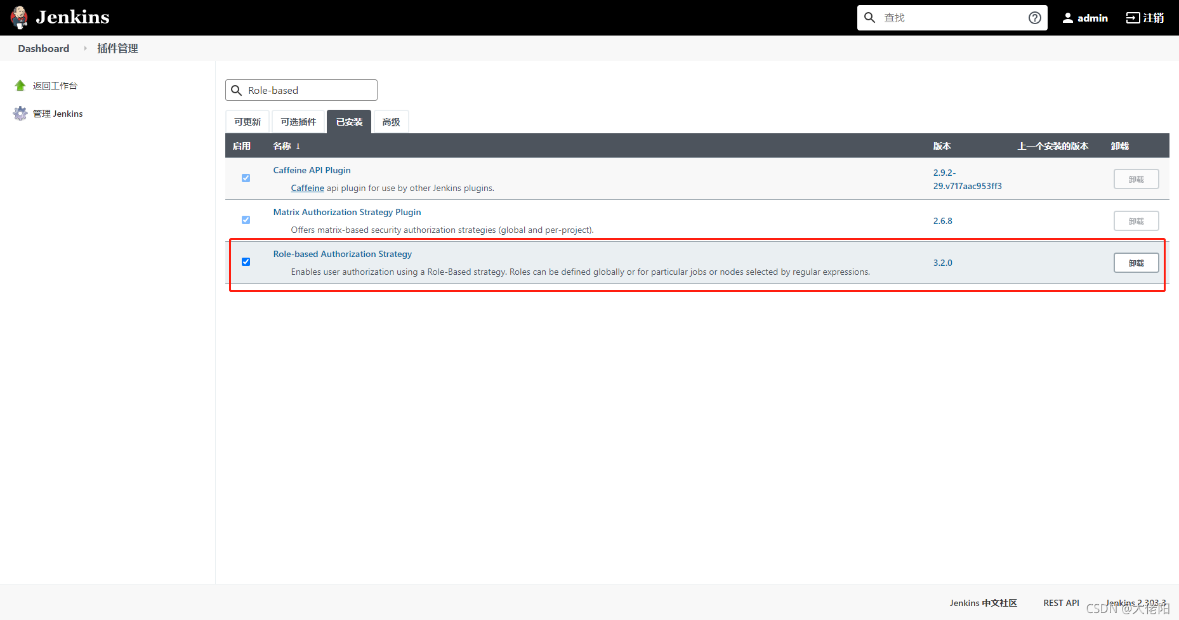Open the 高级 tab
The width and height of the screenshot is (1179, 620).
pos(392,122)
